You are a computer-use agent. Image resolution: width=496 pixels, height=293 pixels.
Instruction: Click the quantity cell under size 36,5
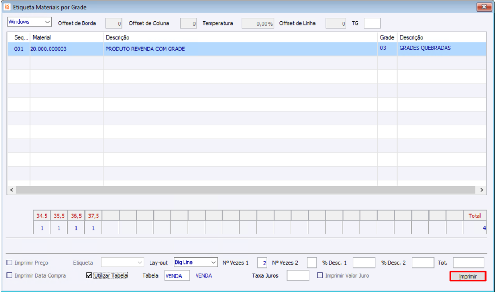(x=76, y=228)
